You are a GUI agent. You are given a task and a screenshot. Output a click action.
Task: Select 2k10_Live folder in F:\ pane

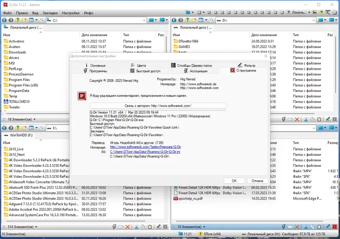14,149
